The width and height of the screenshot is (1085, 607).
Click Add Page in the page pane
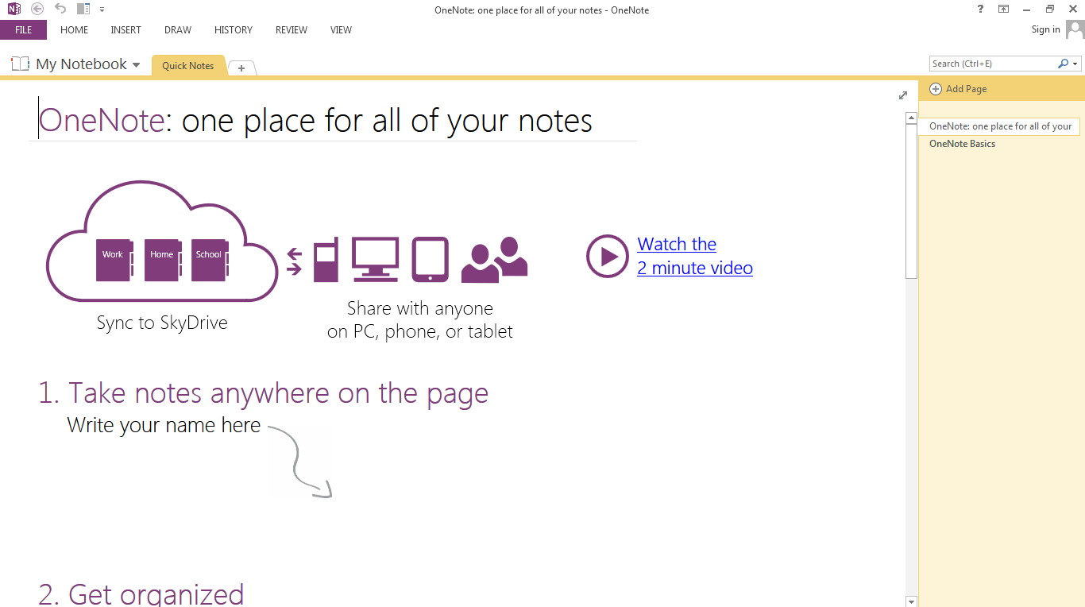point(959,89)
